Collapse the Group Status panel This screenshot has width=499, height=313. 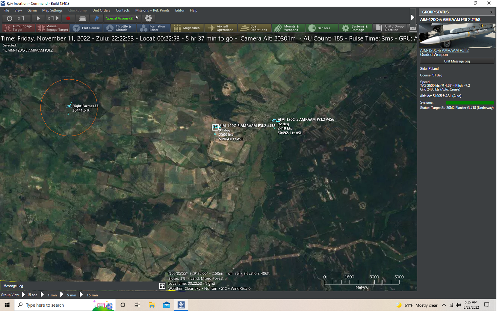click(x=491, y=12)
